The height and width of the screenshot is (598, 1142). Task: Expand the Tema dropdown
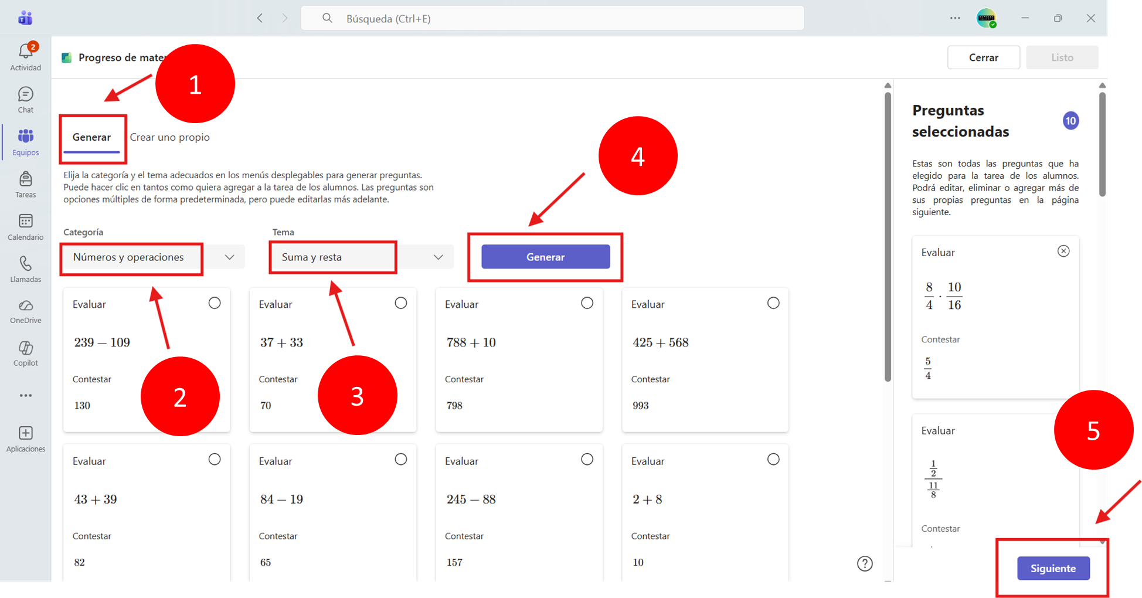point(362,257)
